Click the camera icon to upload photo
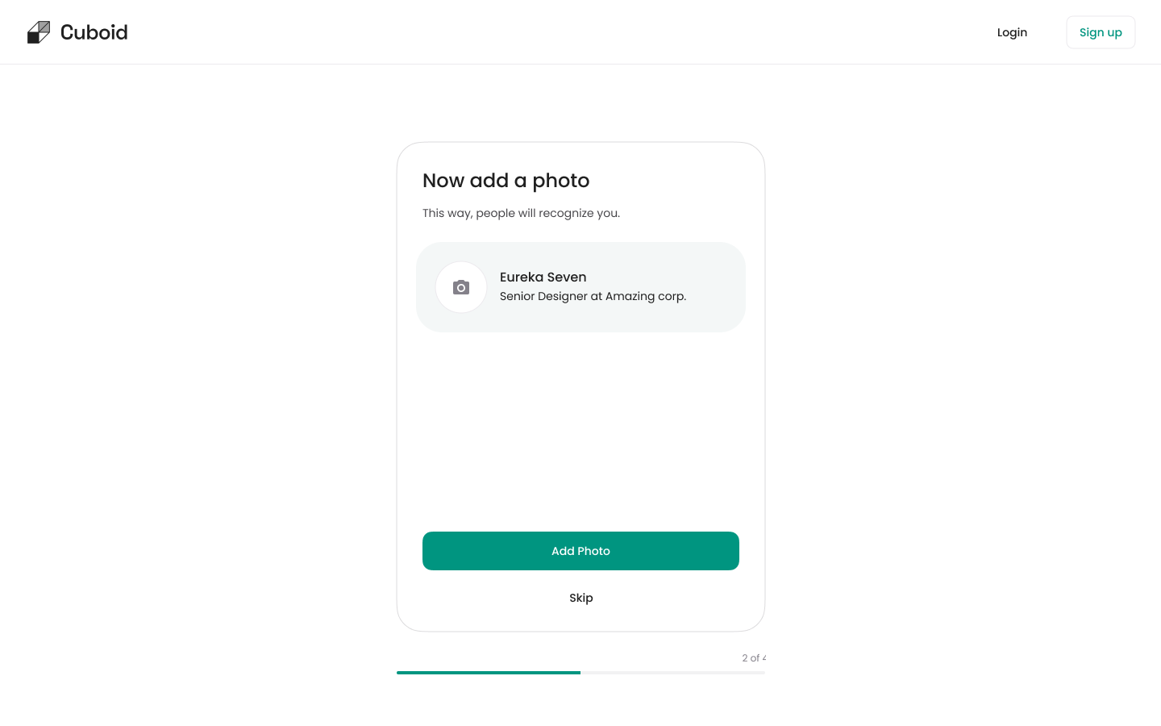1161x726 pixels. (x=461, y=287)
